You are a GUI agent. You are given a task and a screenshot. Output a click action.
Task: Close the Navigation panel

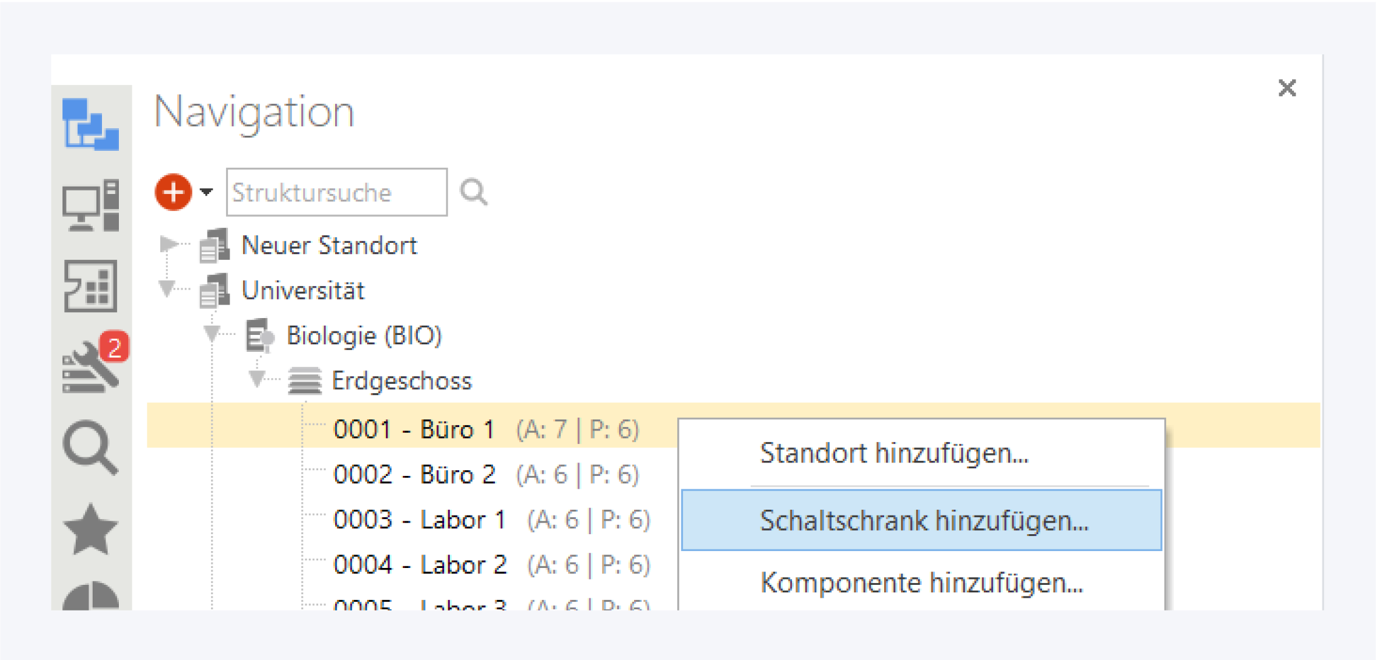point(1287,88)
